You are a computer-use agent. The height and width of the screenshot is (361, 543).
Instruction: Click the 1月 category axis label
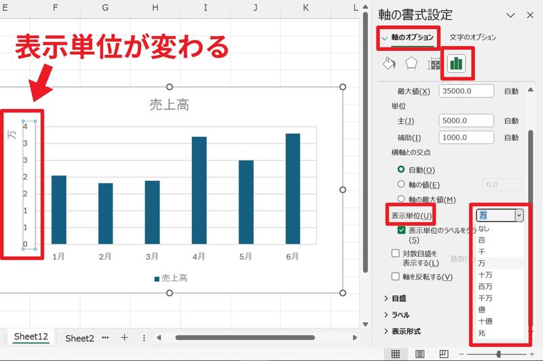click(x=58, y=256)
